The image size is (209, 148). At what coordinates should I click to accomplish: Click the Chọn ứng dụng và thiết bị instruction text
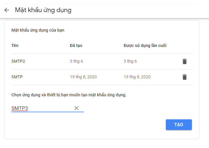coord(69,95)
